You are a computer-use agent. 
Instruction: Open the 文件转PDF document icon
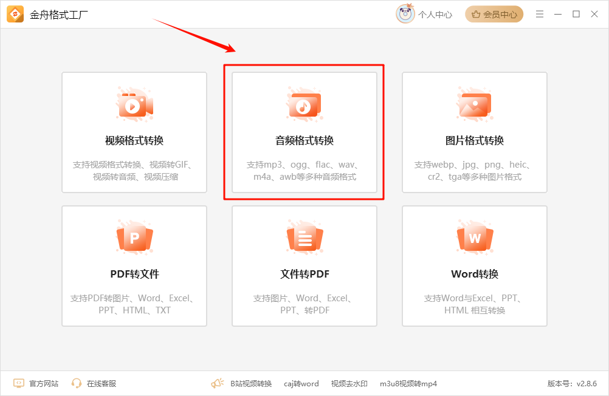click(304, 237)
